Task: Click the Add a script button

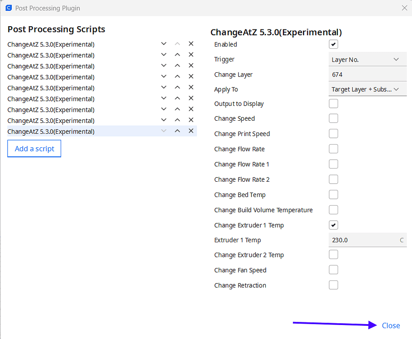Action: (x=34, y=149)
